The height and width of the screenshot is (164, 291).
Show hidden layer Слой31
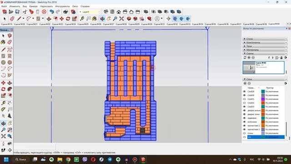(x=245, y=99)
